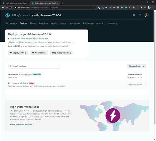This screenshot has width=156, height=141.
Task: Click 'Today at 10:53 PM' timestamp
Action: click(135, 85)
